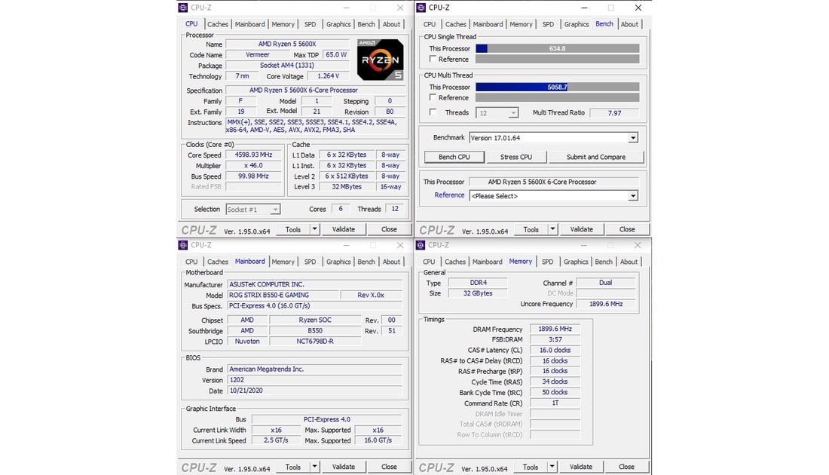Click the Core Voltage value 1.264 V

[328, 76]
